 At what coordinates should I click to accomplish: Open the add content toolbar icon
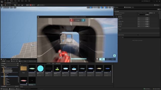pos(16,5)
